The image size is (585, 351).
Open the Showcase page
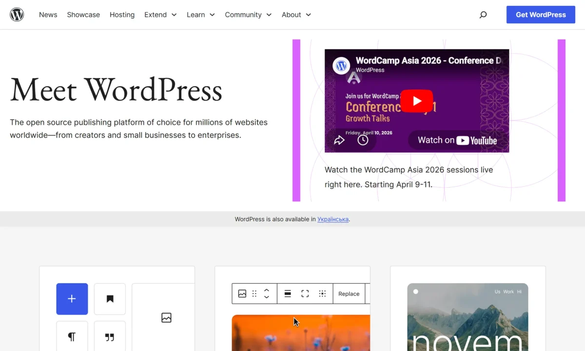pos(83,15)
